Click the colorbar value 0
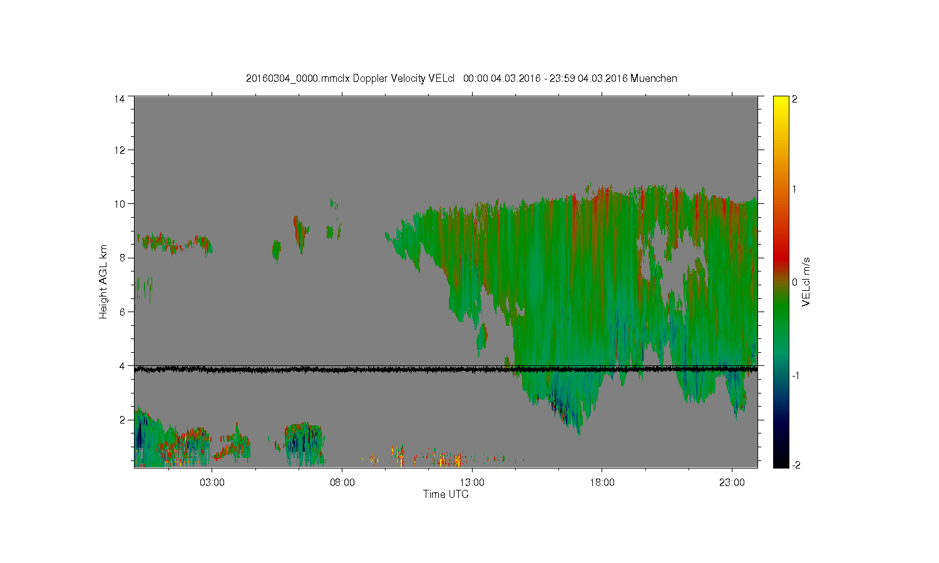939x563 pixels. [795, 282]
